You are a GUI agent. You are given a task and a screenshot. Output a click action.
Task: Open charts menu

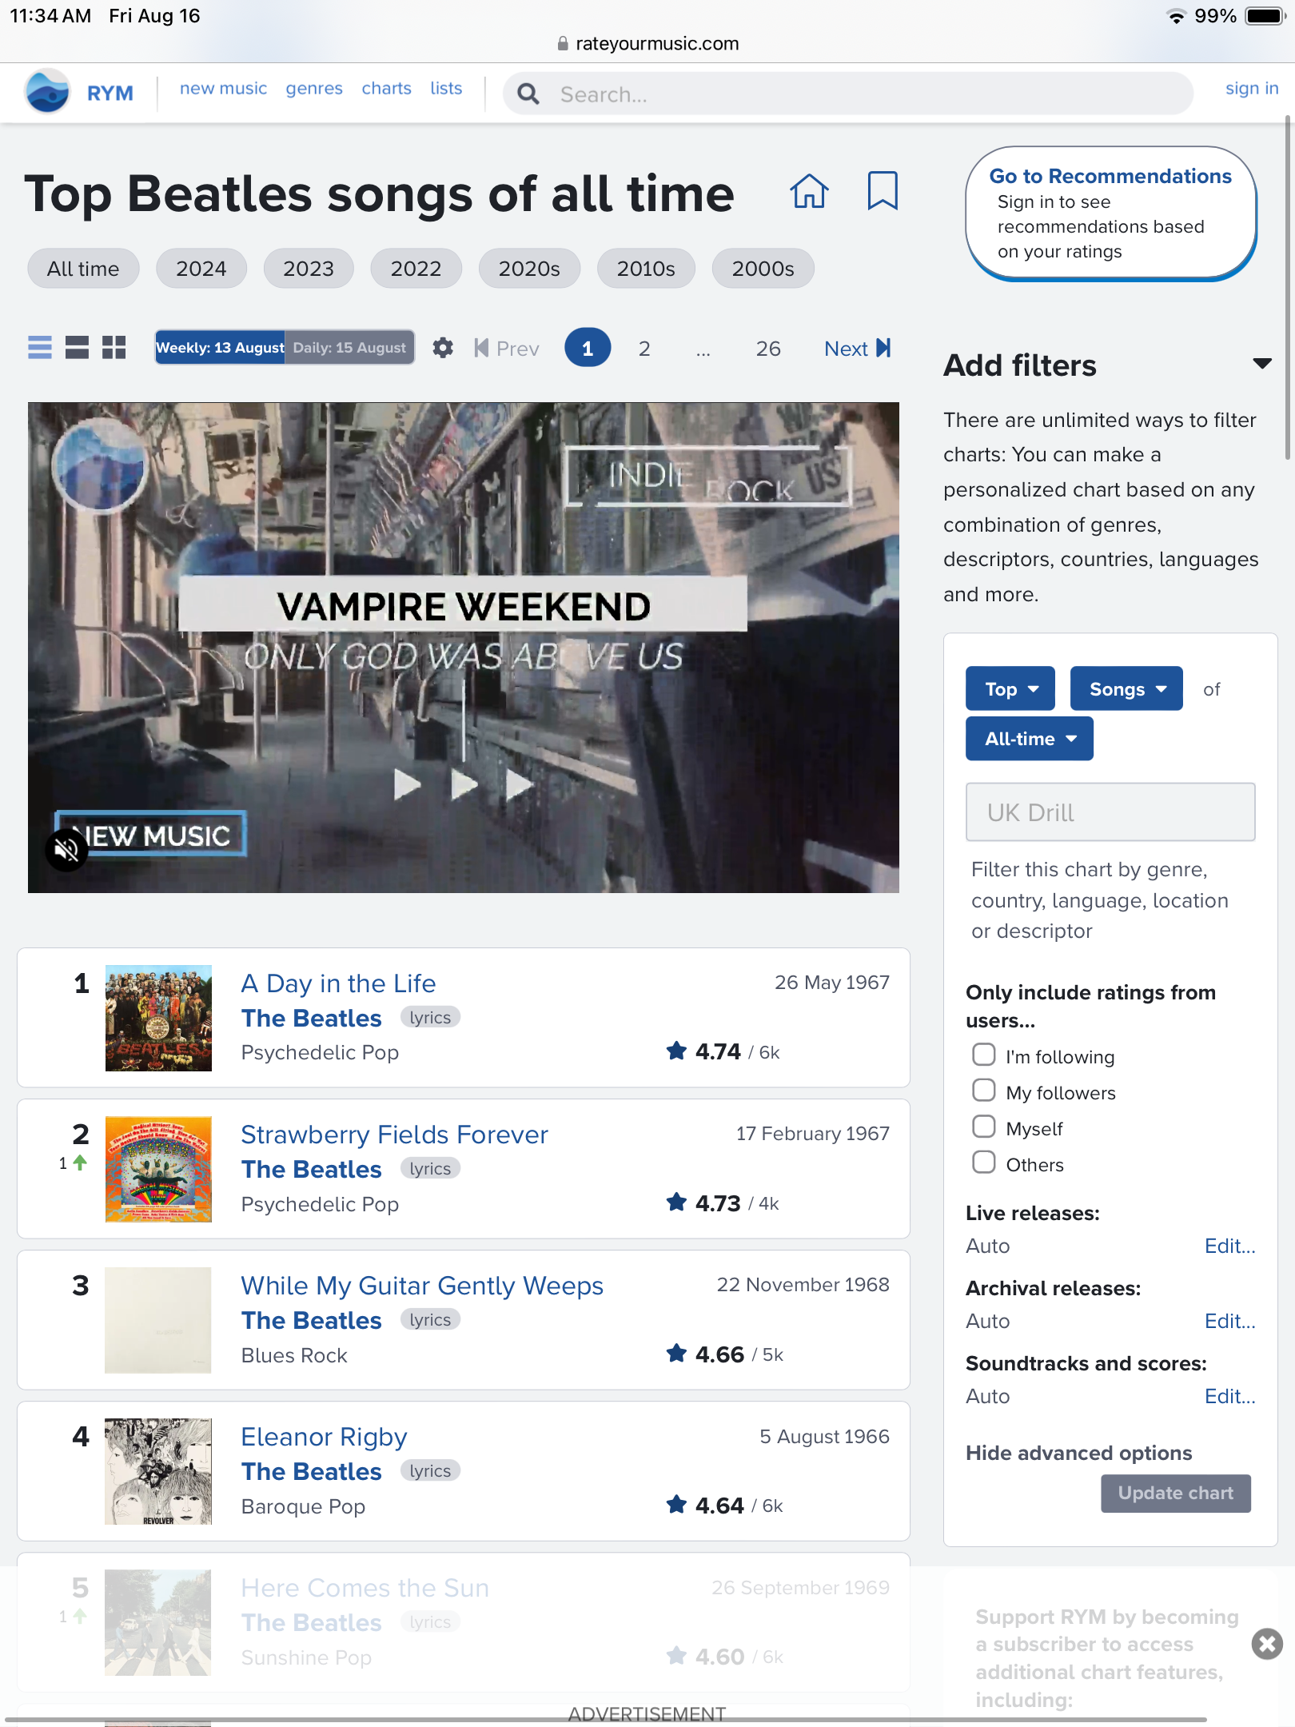[x=386, y=88]
